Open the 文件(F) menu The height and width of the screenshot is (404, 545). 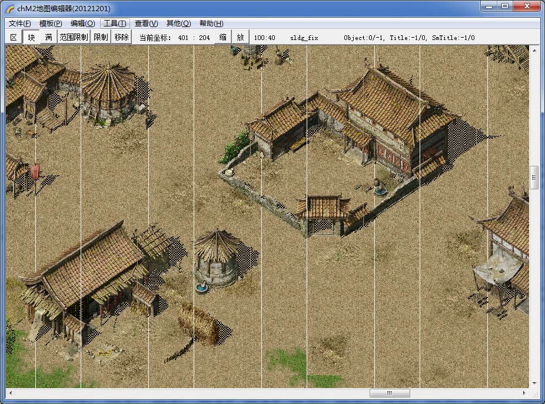[x=19, y=24]
